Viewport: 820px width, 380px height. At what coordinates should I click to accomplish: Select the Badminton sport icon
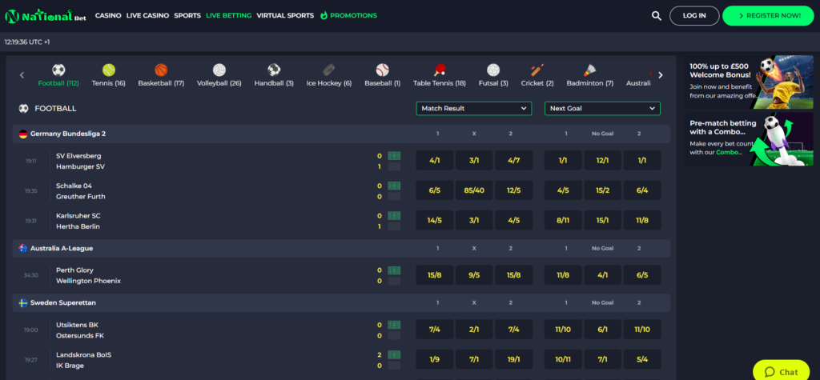590,70
